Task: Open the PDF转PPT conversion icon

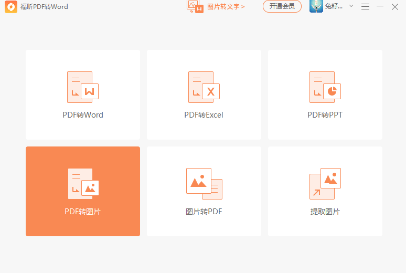Action: [x=325, y=87]
